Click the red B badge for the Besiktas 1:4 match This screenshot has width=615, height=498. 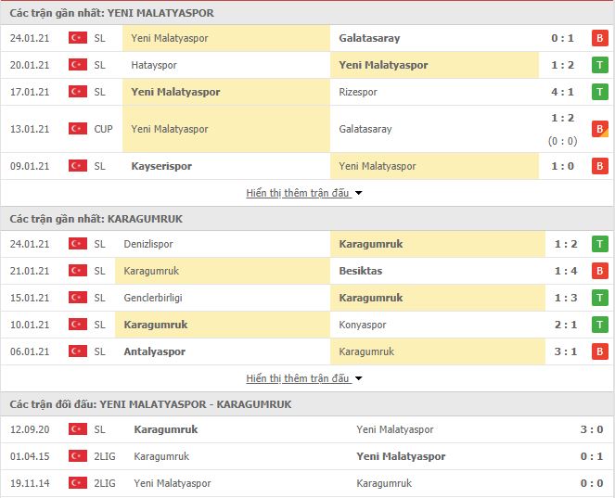pyautogui.click(x=600, y=271)
